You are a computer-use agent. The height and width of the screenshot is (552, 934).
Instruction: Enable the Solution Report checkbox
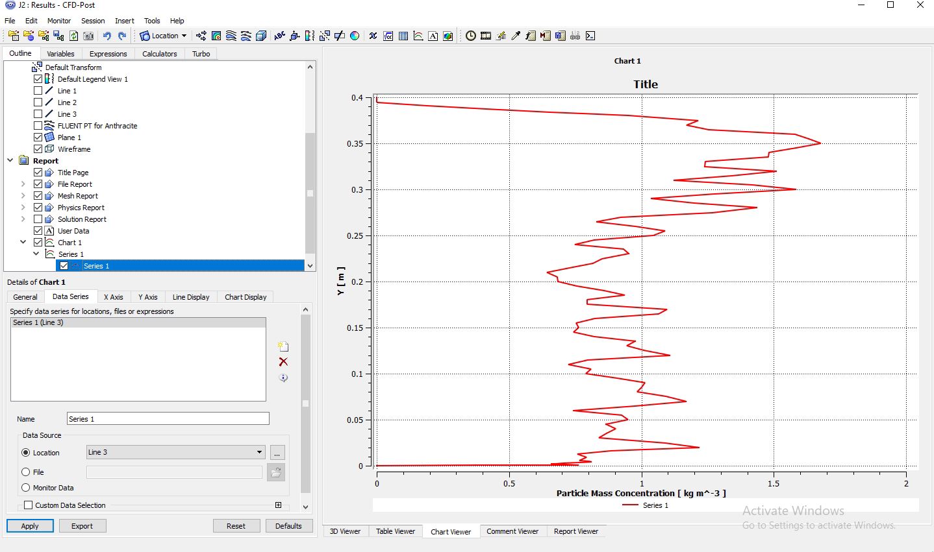pyautogui.click(x=38, y=219)
